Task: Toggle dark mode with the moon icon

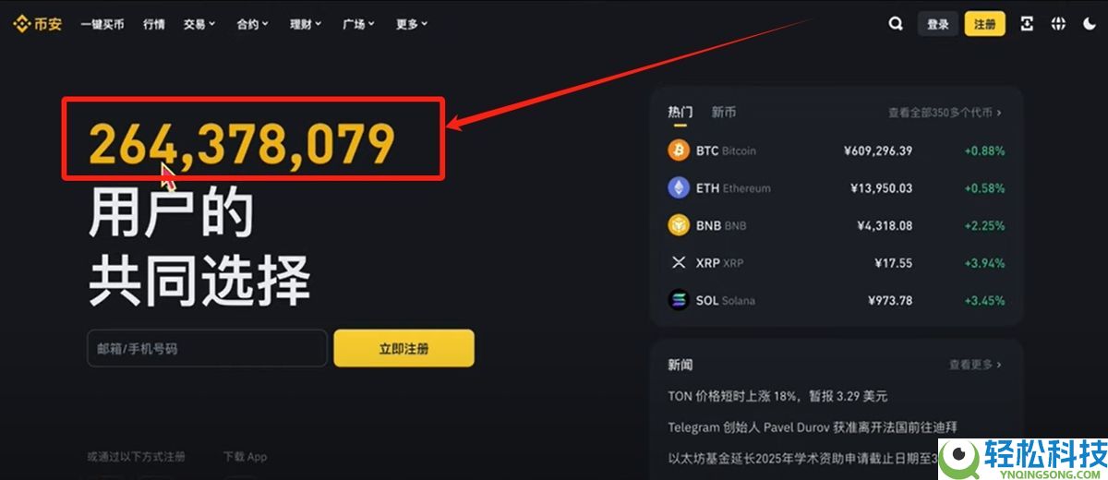Action: pyautogui.click(x=1090, y=24)
